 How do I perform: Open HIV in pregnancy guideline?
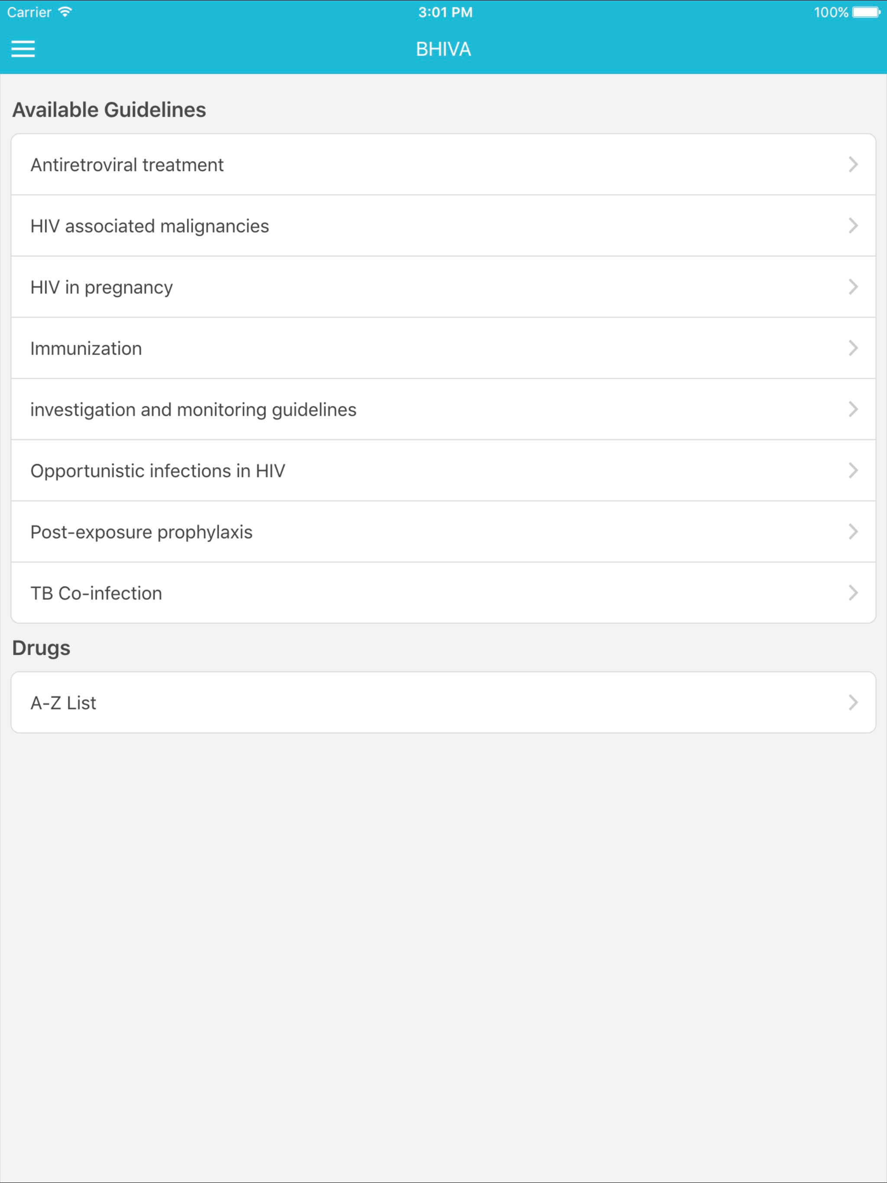443,287
